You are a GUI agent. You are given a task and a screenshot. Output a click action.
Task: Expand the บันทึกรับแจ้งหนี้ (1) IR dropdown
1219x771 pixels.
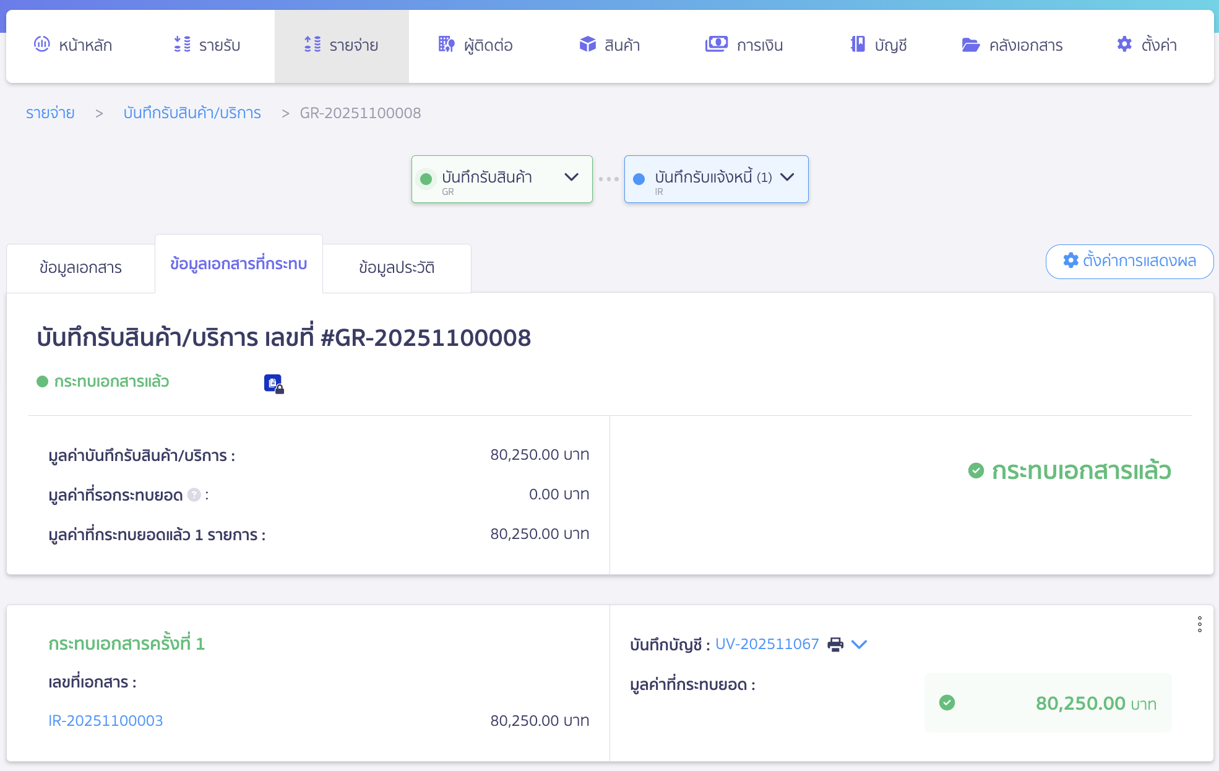[x=787, y=178]
